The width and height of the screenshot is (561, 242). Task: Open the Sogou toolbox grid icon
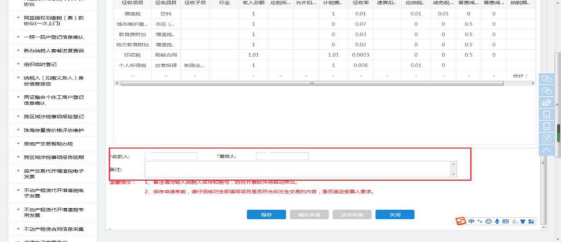point(531,221)
